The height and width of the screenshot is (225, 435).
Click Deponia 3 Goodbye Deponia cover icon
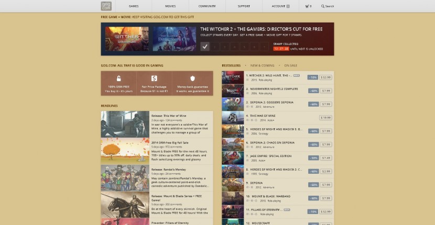click(233, 104)
